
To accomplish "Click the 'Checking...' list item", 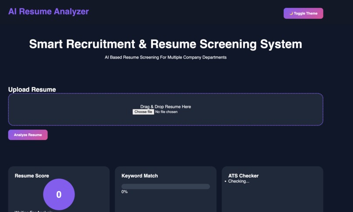I will point(239,181).
